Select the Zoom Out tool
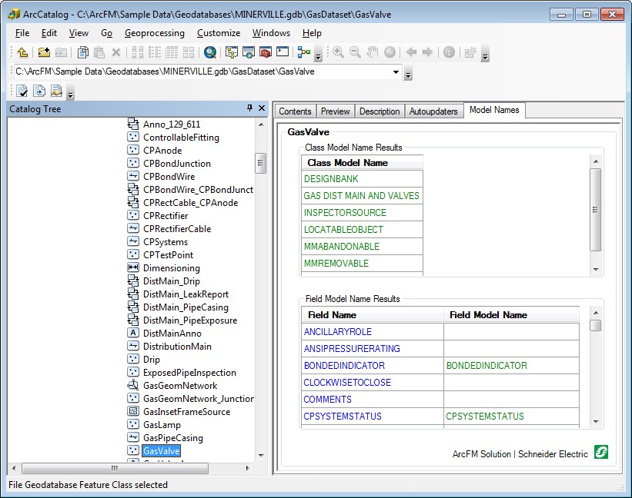The width and height of the screenshot is (632, 498). coord(355,52)
